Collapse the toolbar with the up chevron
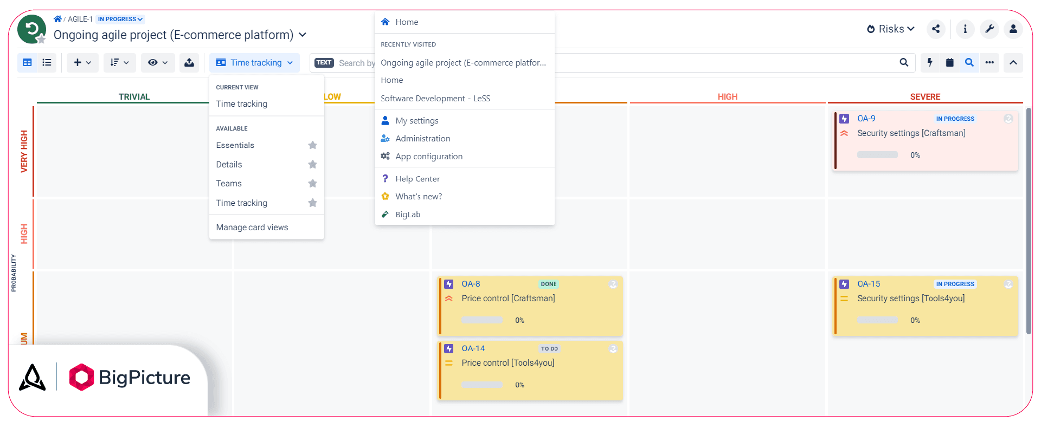Viewport: 1041px width, 428px height. [x=1013, y=63]
